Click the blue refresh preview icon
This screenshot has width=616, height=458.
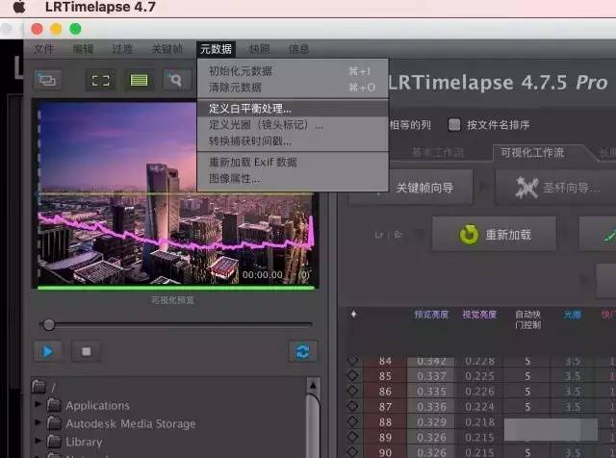pyautogui.click(x=302, y=351)
